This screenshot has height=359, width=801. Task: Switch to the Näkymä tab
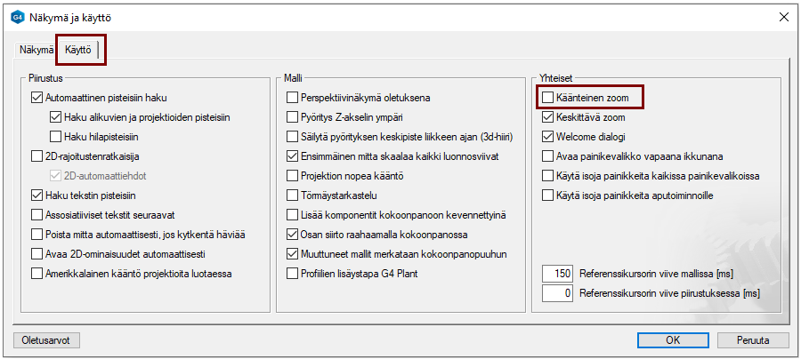point(37,51)
